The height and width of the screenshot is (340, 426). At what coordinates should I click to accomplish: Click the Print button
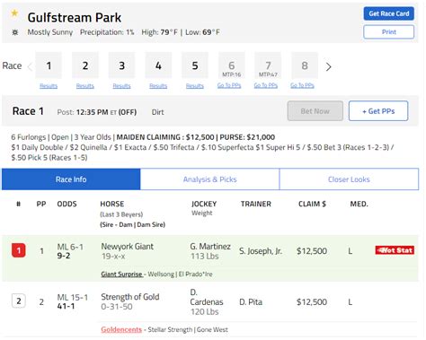389,32
